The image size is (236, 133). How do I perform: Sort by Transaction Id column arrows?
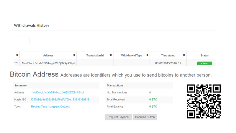111,55
